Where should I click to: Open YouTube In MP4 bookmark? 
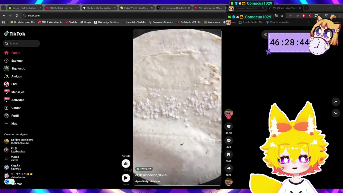189,22
